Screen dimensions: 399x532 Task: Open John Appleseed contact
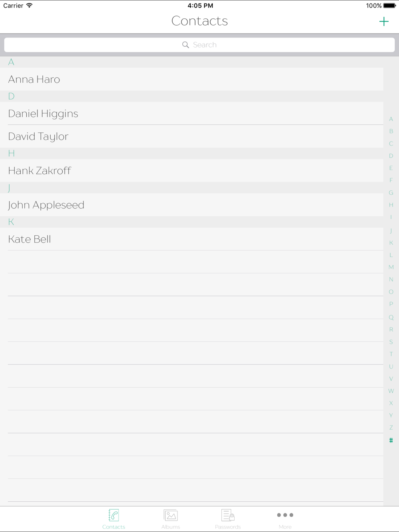(192, 205)
